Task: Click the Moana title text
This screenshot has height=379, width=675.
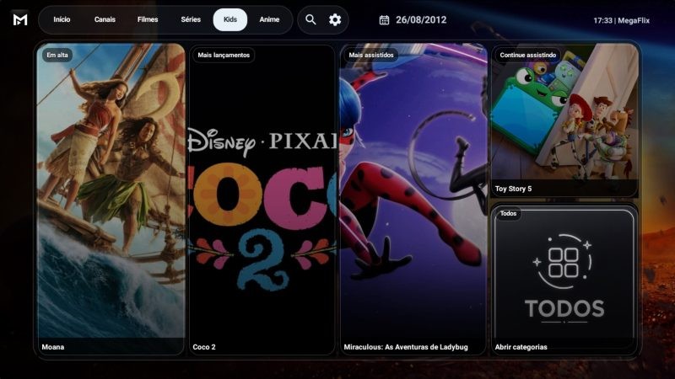Action: pos(53,347)
